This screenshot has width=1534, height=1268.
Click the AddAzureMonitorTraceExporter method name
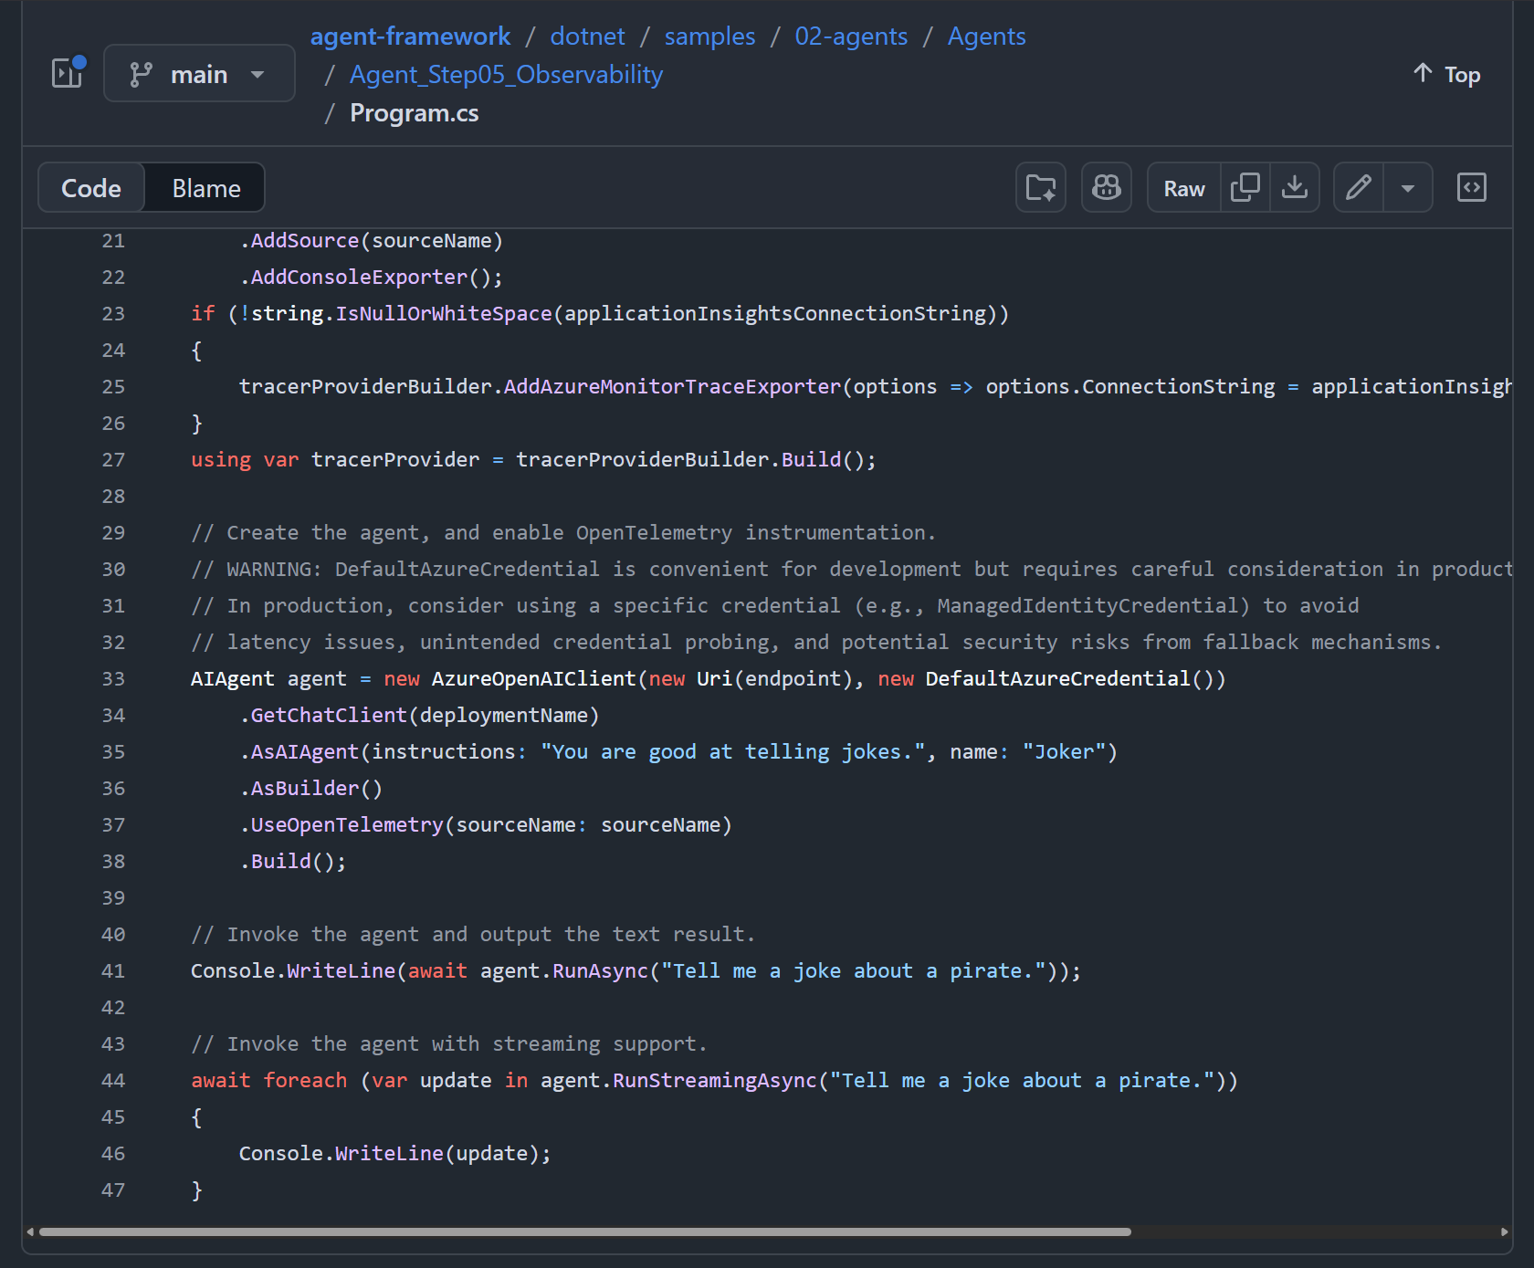[672, 387]
